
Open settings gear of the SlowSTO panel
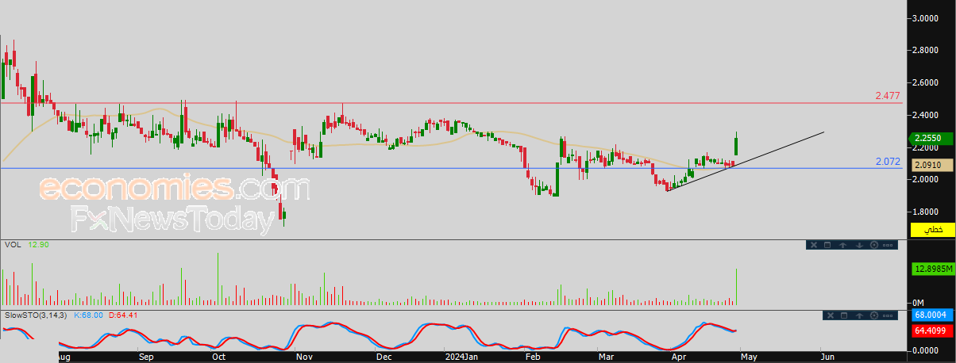tap(874, 315)
